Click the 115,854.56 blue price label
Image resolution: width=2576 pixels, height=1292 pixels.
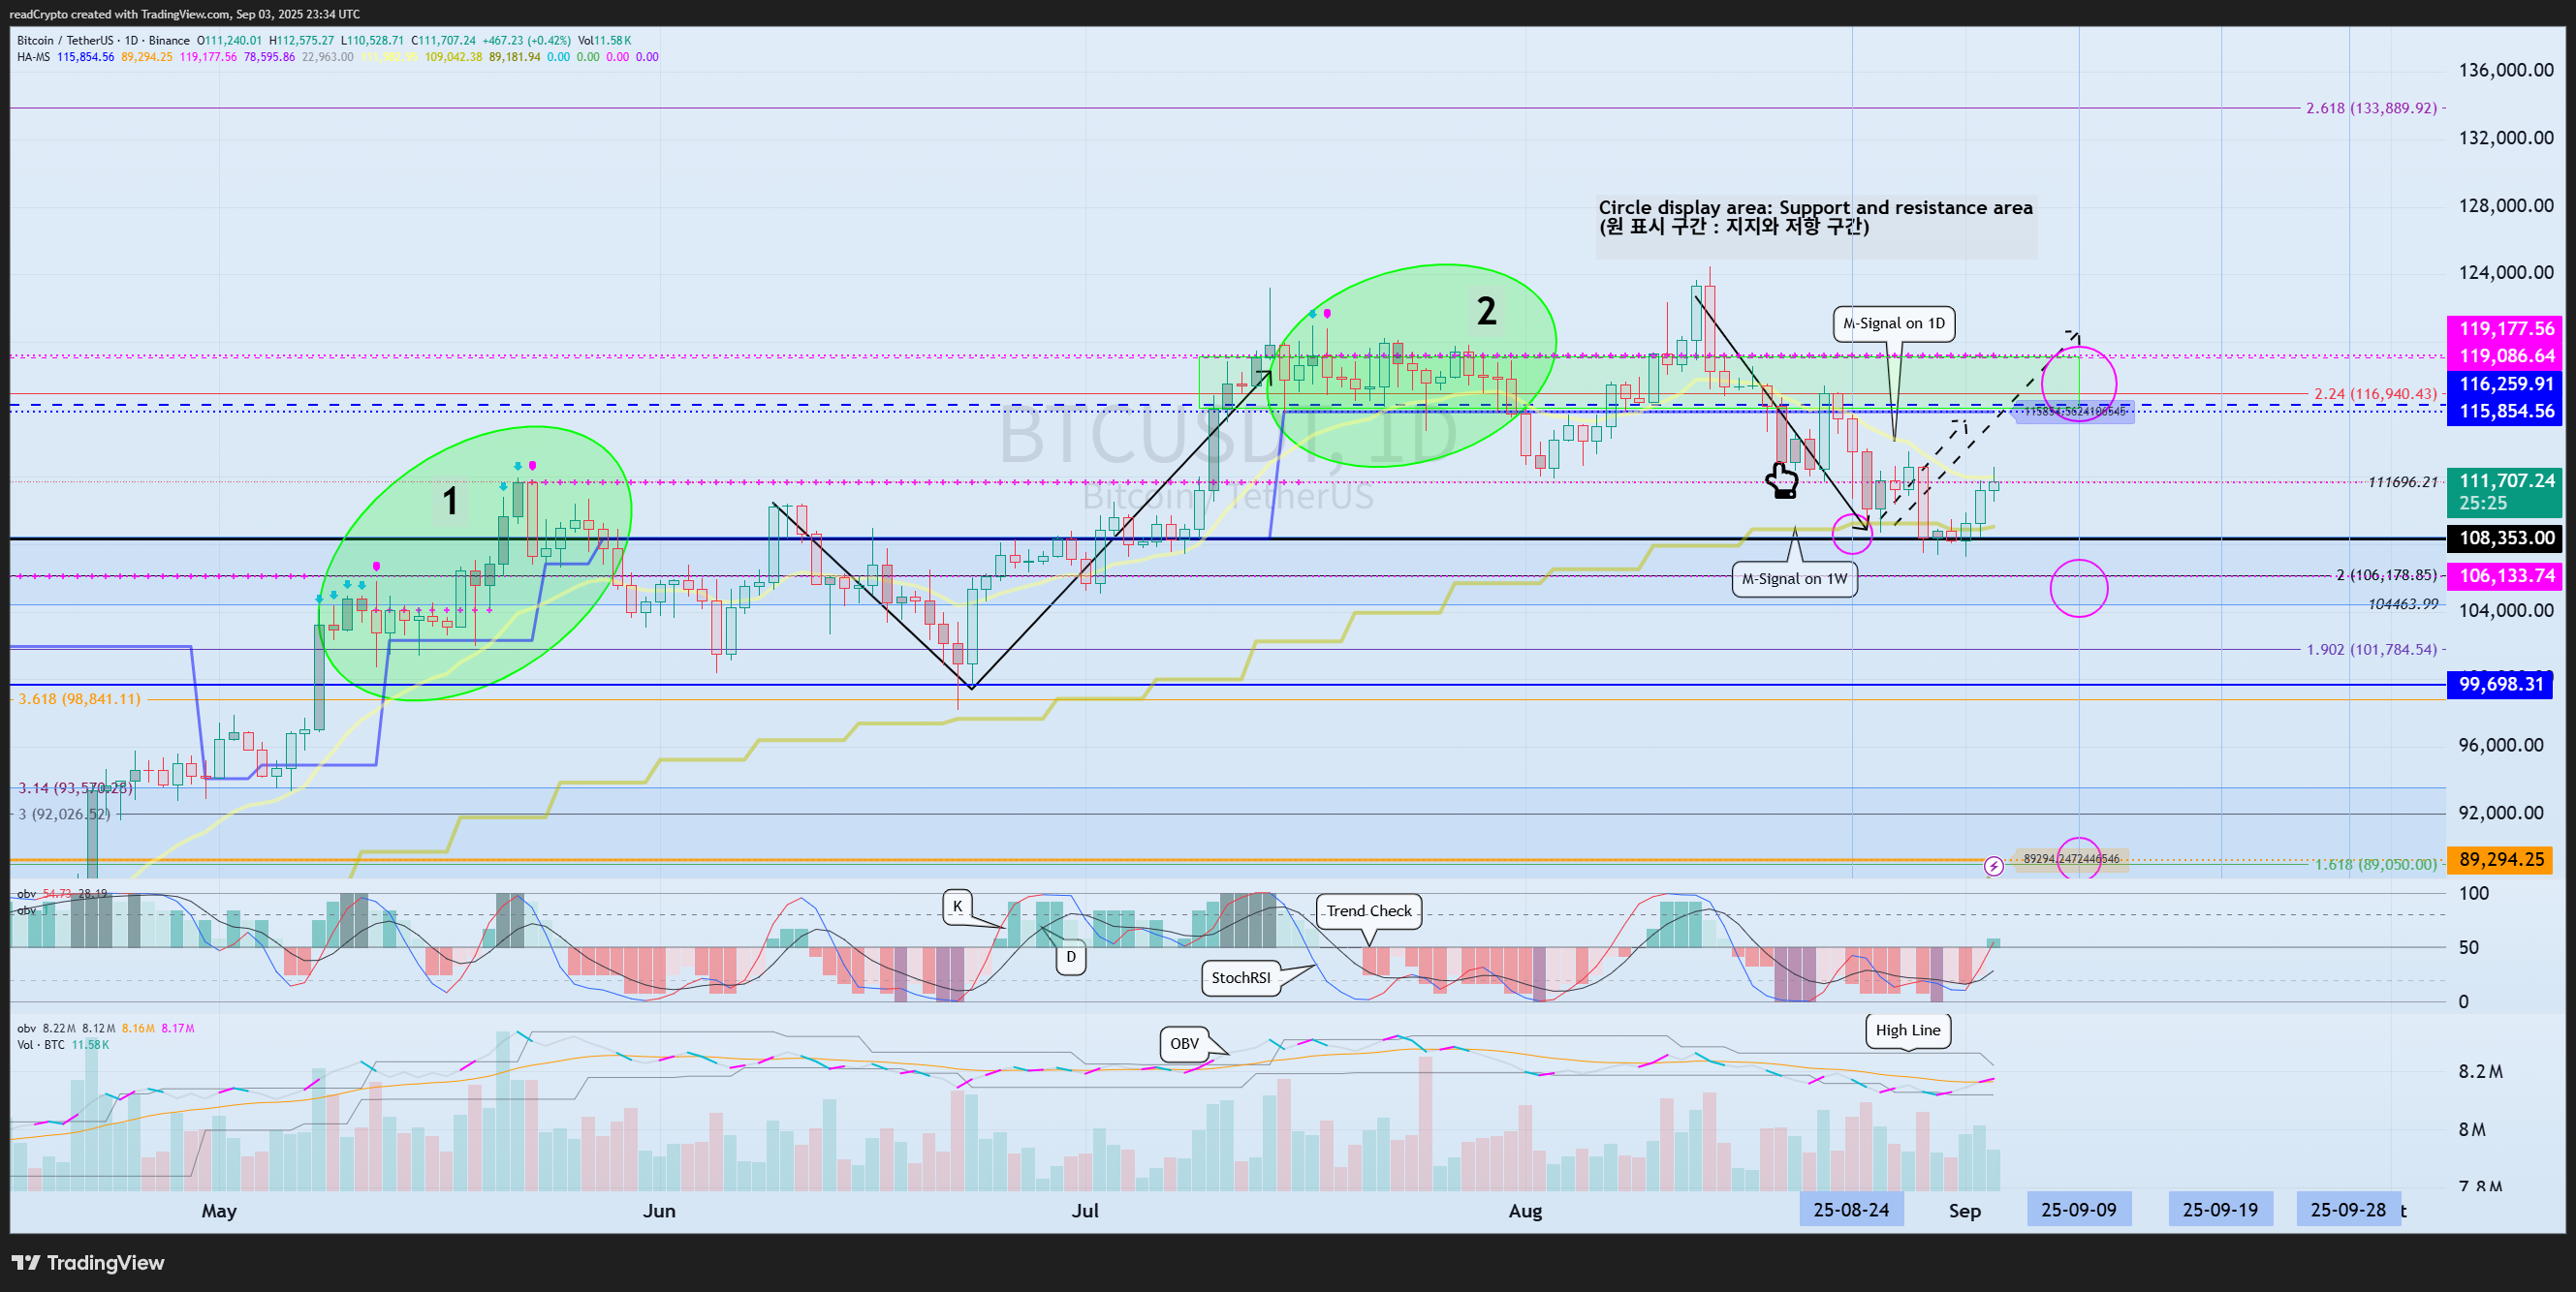(x=2505, y=411)
